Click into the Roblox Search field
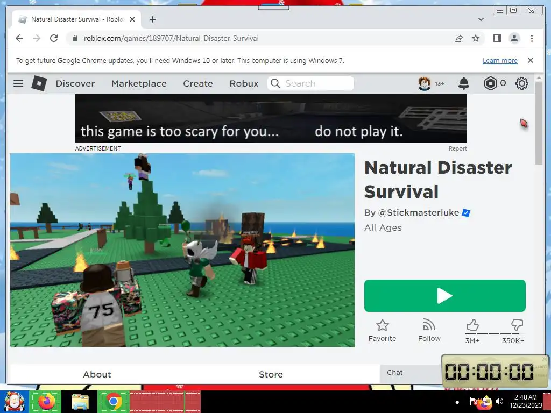The height and width of the screenshot is (413, 551). 310,83
